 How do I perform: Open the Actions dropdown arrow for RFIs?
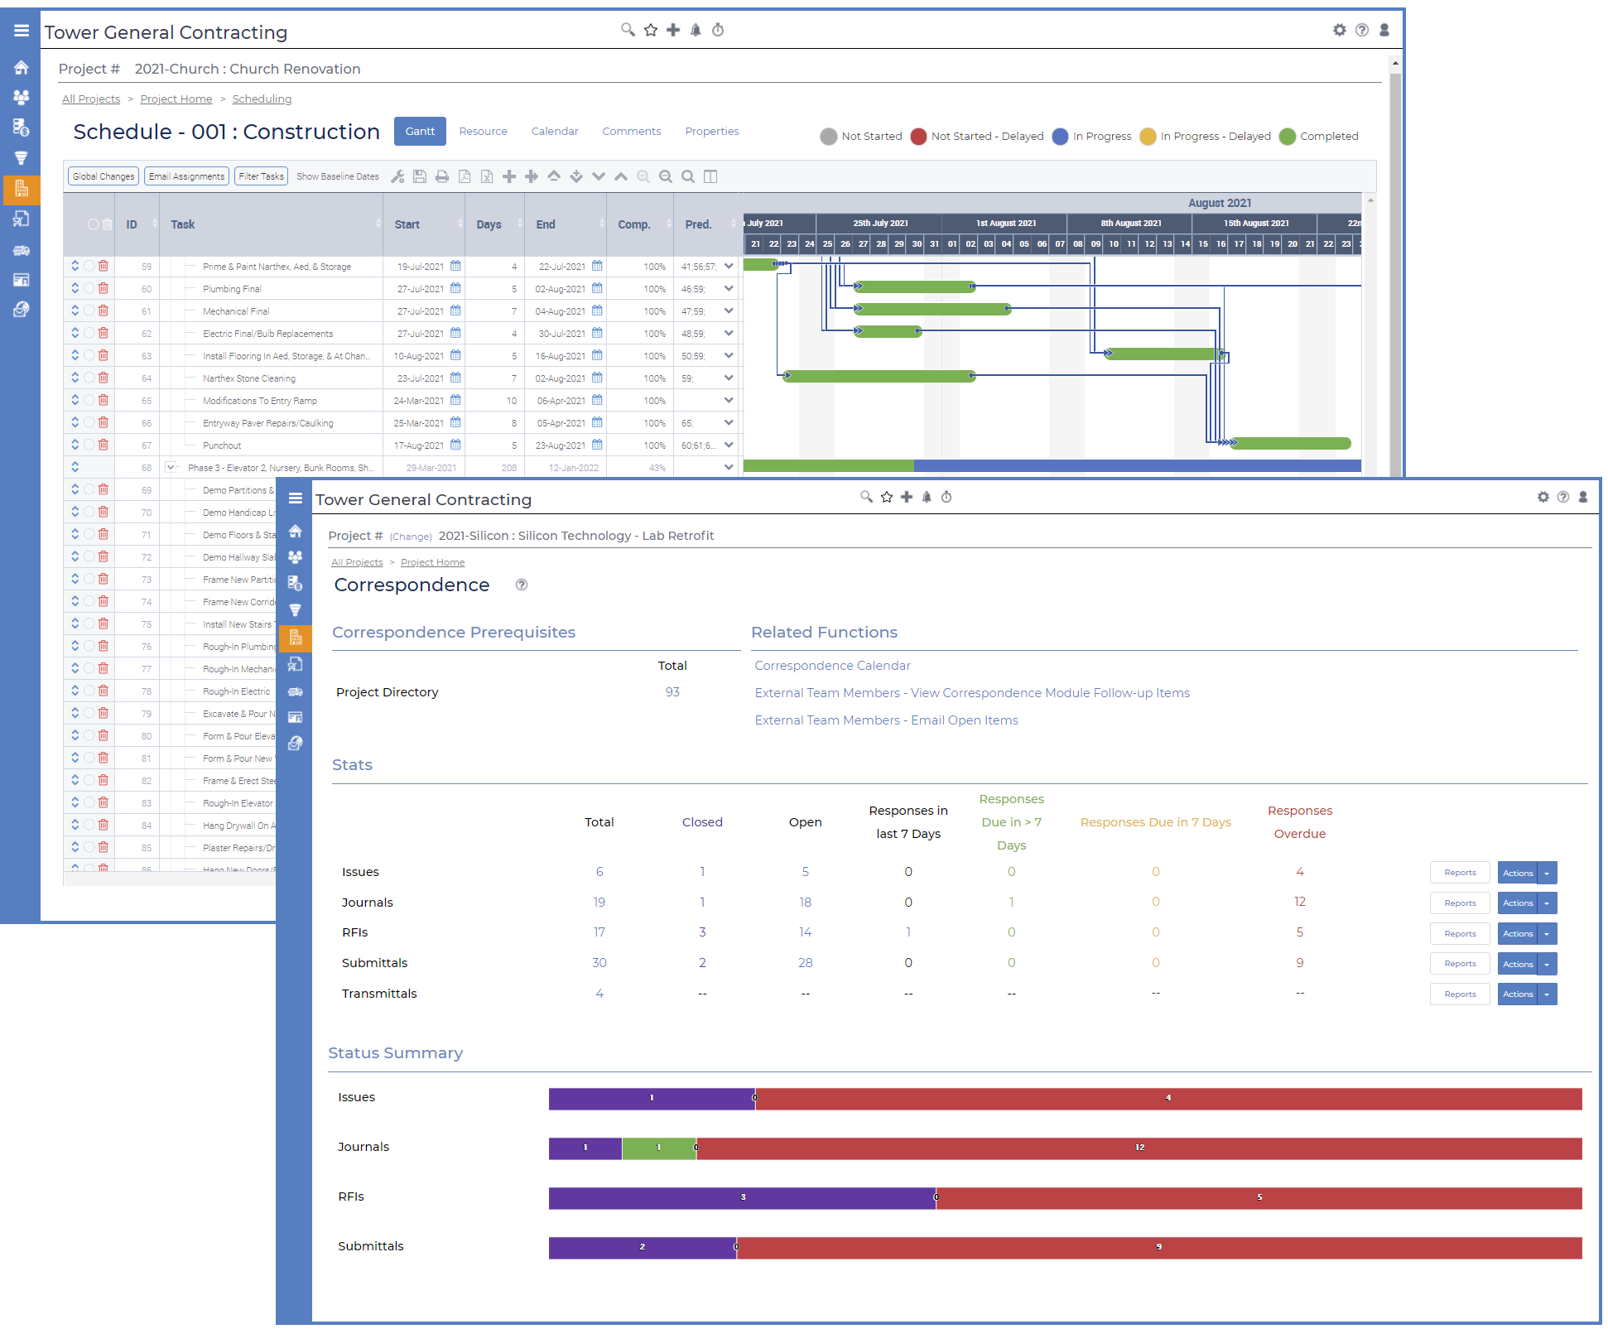pos(1547,934)
